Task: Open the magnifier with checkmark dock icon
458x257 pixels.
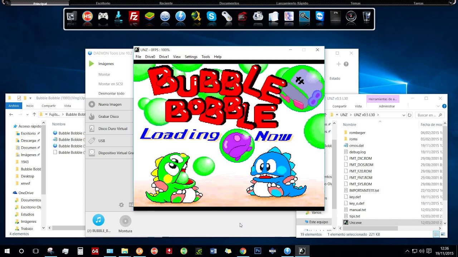Action: [304, 16]
